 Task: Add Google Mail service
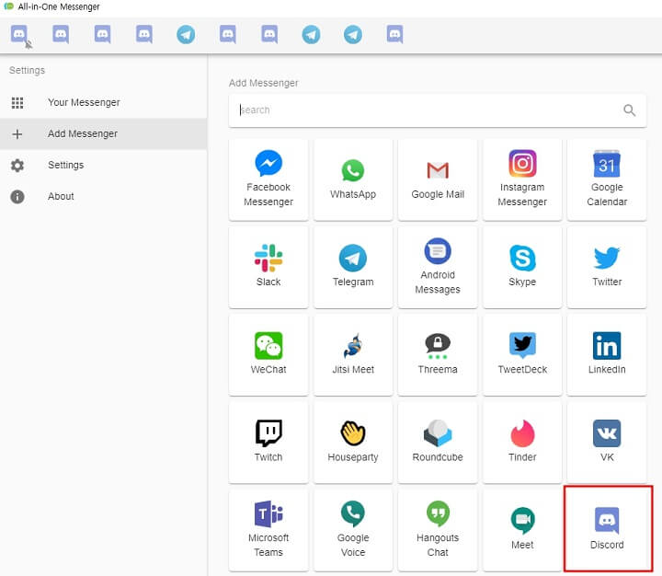[438, 179]
